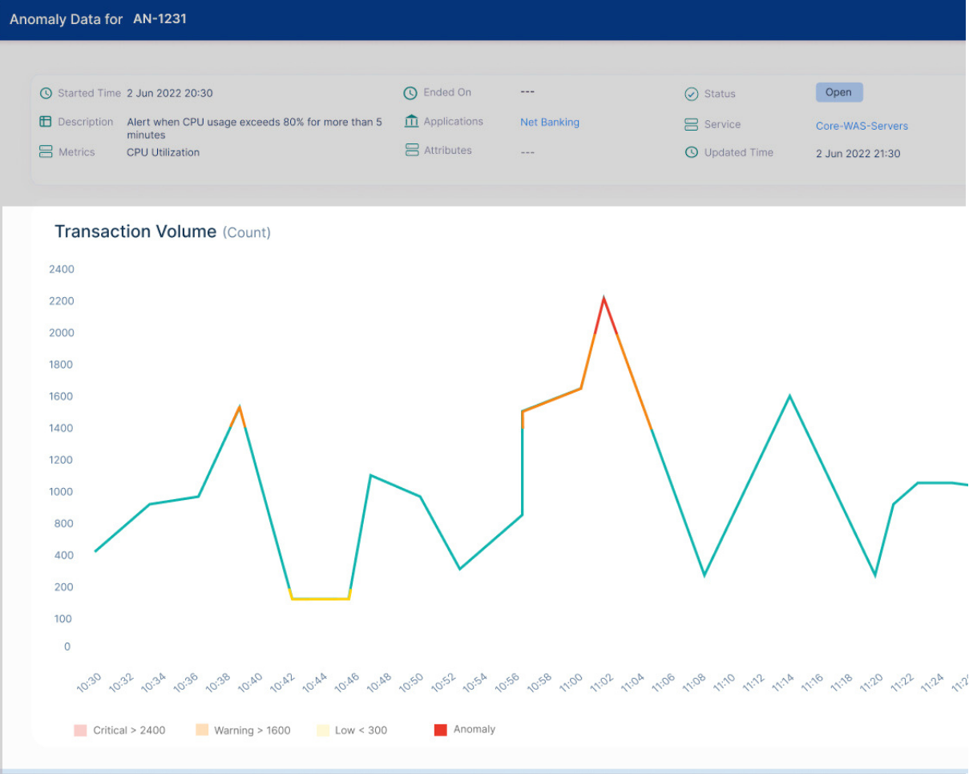
Task: Toggle the red Anomaly legend swatch
Action: coord(440,730)
